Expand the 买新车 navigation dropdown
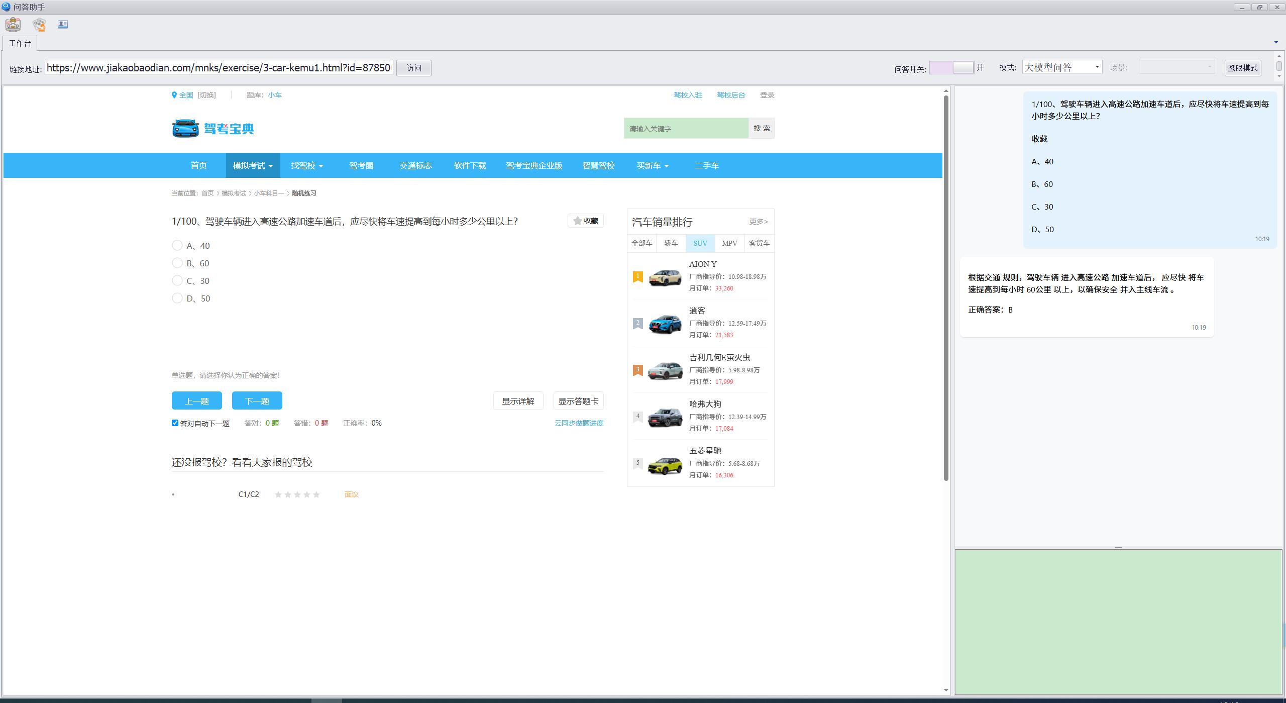This screenshot has height=703, width=1286. (x=652, y=166)
